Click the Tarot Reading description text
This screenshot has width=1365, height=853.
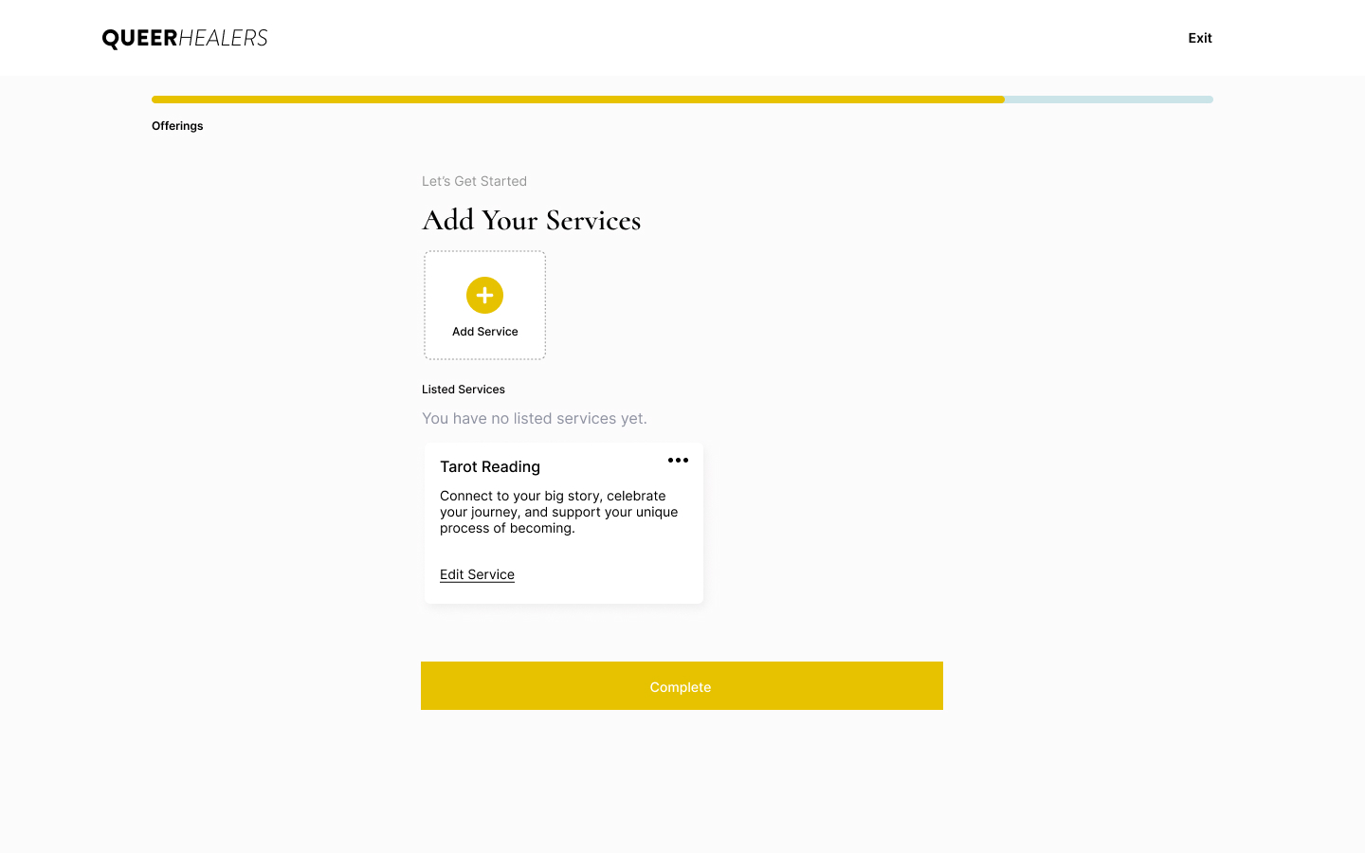pyautogui.click(x=558, y=512)
